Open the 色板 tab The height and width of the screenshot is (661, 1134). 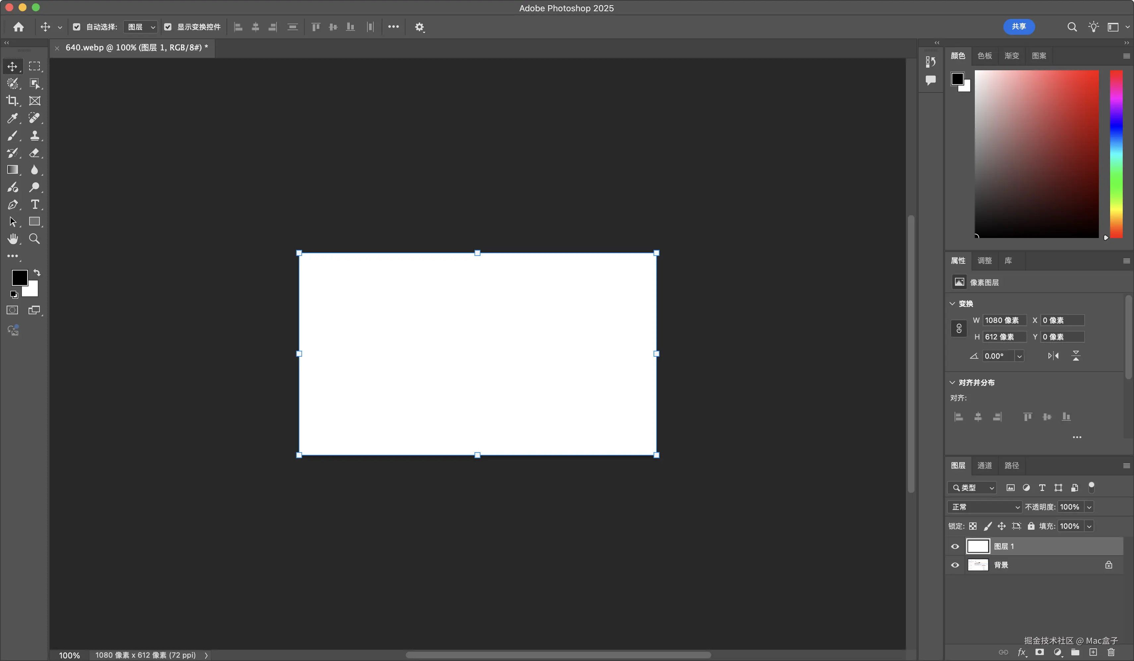984,56
